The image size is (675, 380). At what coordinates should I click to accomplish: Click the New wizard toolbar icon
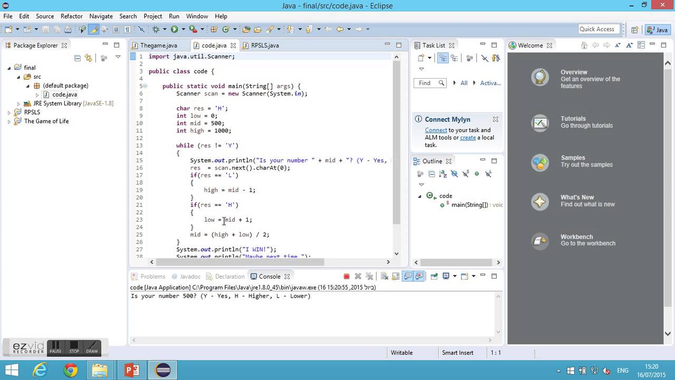[8, 29]
